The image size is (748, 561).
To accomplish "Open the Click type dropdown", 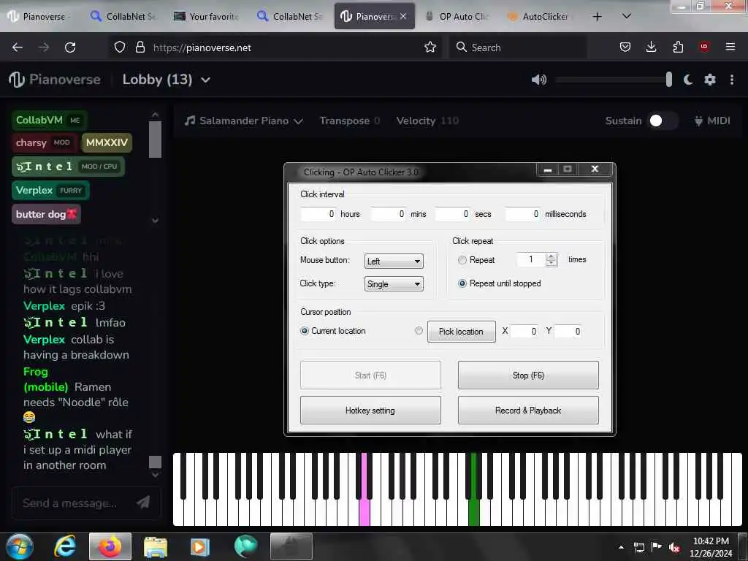I will [394, 284].
